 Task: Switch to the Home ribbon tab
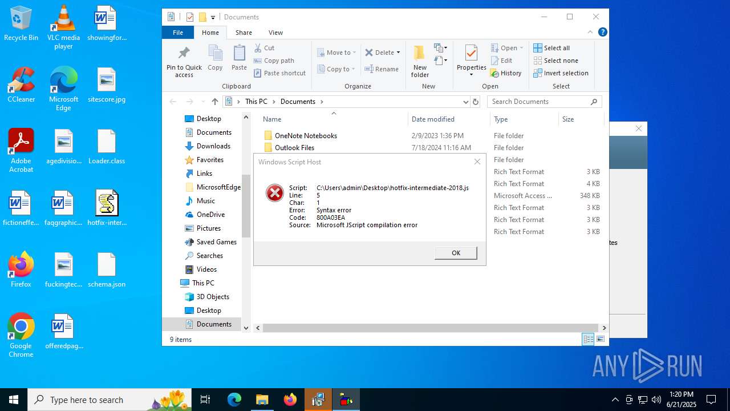[210, 33]
